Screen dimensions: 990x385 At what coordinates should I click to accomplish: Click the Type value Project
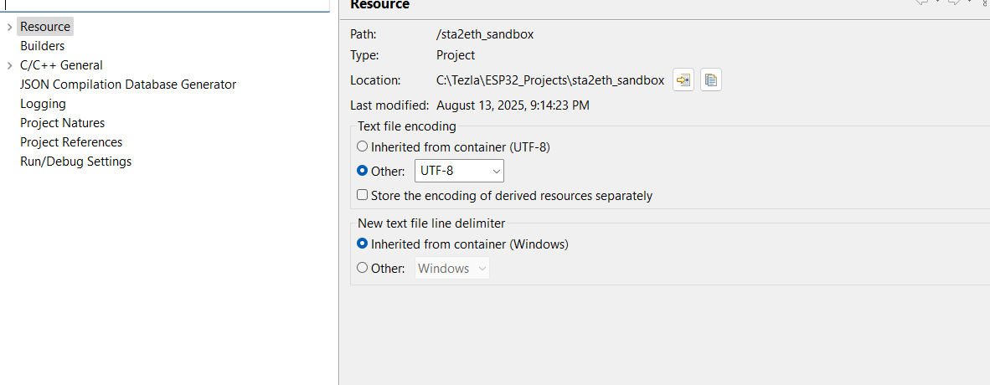click(456, 55)
